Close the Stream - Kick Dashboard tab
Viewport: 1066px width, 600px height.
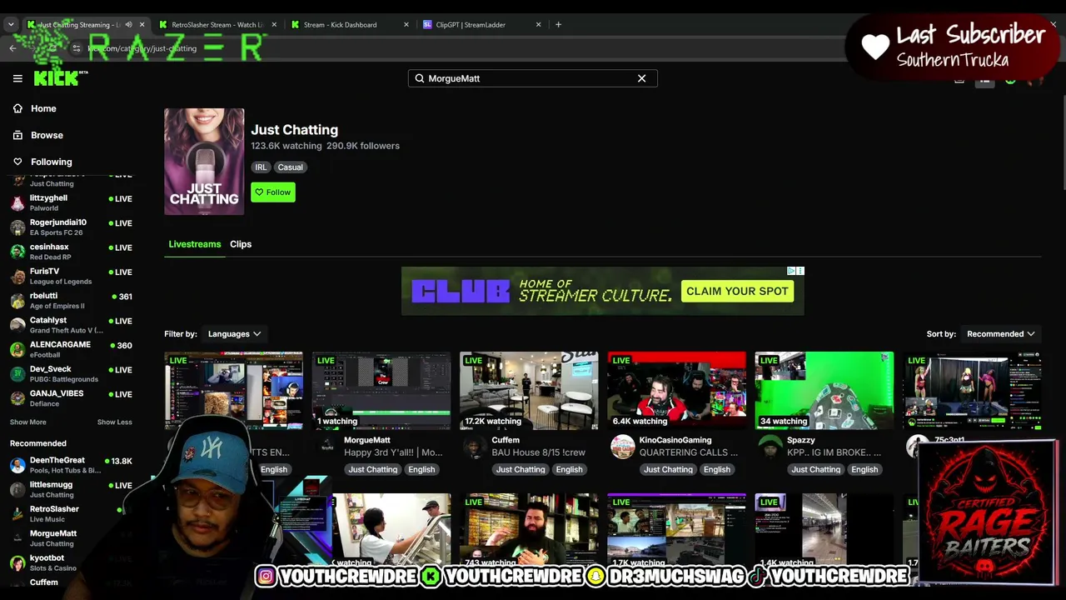(x=406, y=25)
